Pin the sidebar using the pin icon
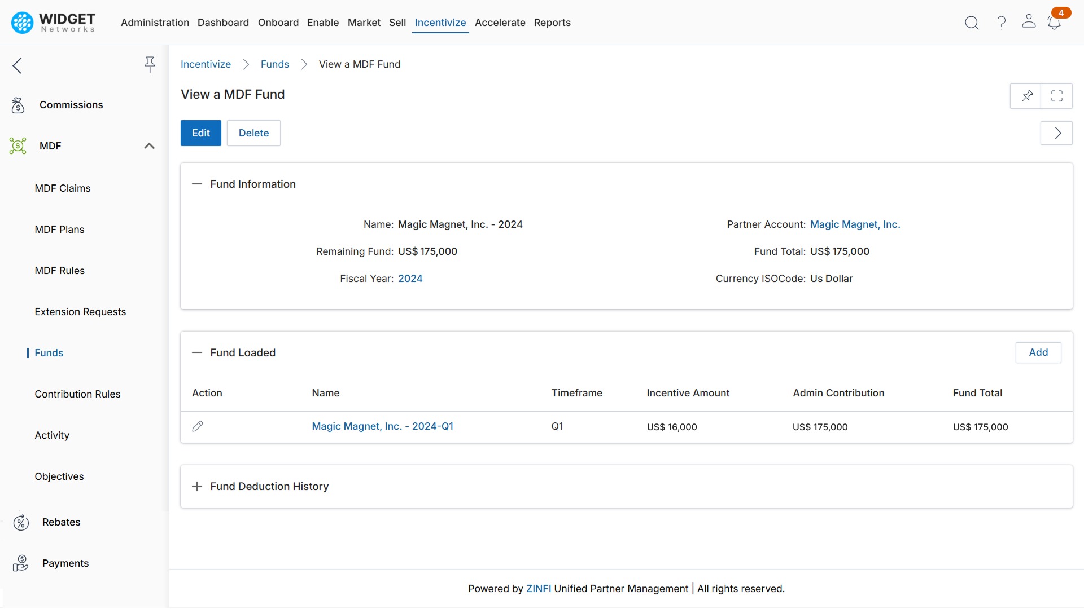1084x609 pixels. [x=150, y=65]
